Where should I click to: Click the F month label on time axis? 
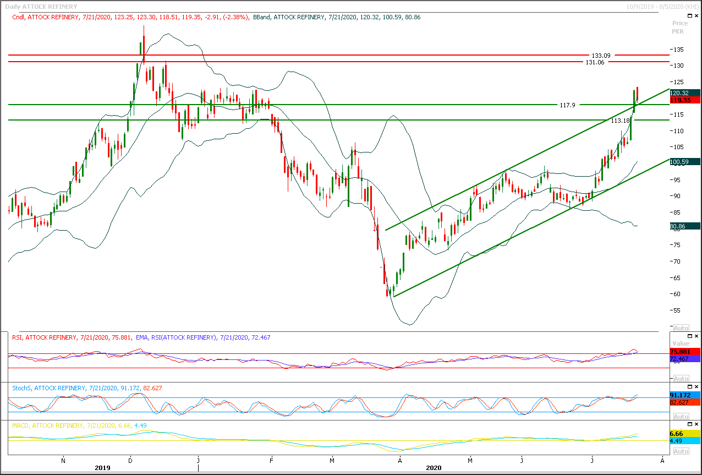tap(272, 460)
